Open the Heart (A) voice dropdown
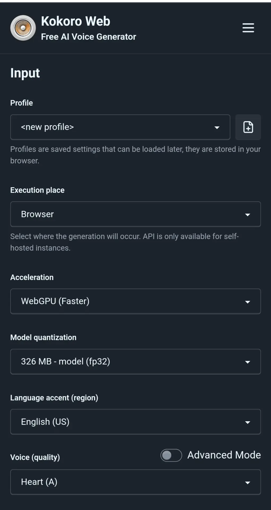The image size is (271, 510). [135, 482]
